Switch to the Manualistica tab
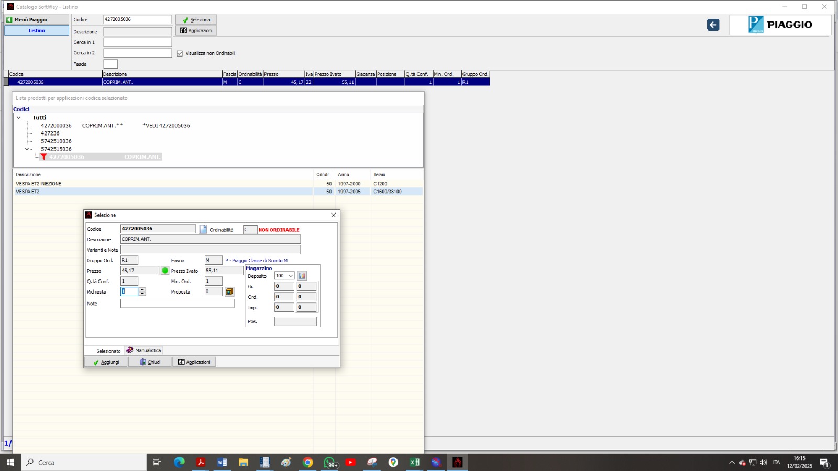The height and width of the screenshot is (471, 838). tap(144, 350)
